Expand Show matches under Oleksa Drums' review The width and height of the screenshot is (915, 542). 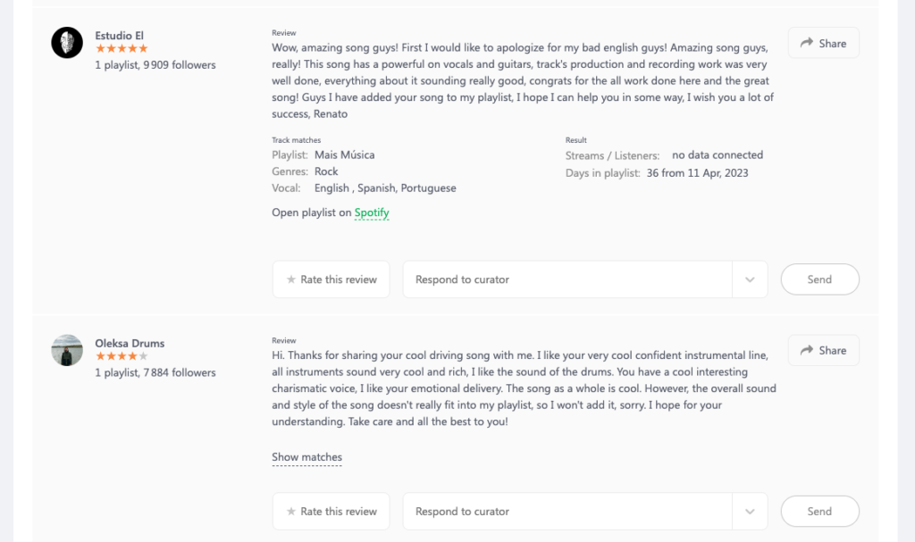pos(307,457)
